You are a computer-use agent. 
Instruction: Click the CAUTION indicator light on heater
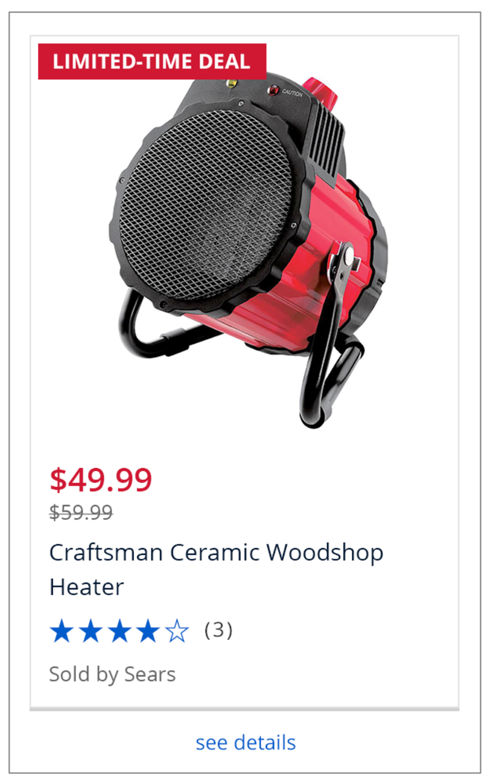[272, 92]
